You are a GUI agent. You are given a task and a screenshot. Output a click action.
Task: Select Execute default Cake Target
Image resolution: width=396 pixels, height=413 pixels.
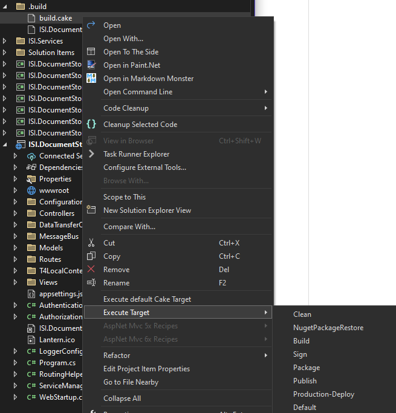pyautogui.click(x=147, y=299)
